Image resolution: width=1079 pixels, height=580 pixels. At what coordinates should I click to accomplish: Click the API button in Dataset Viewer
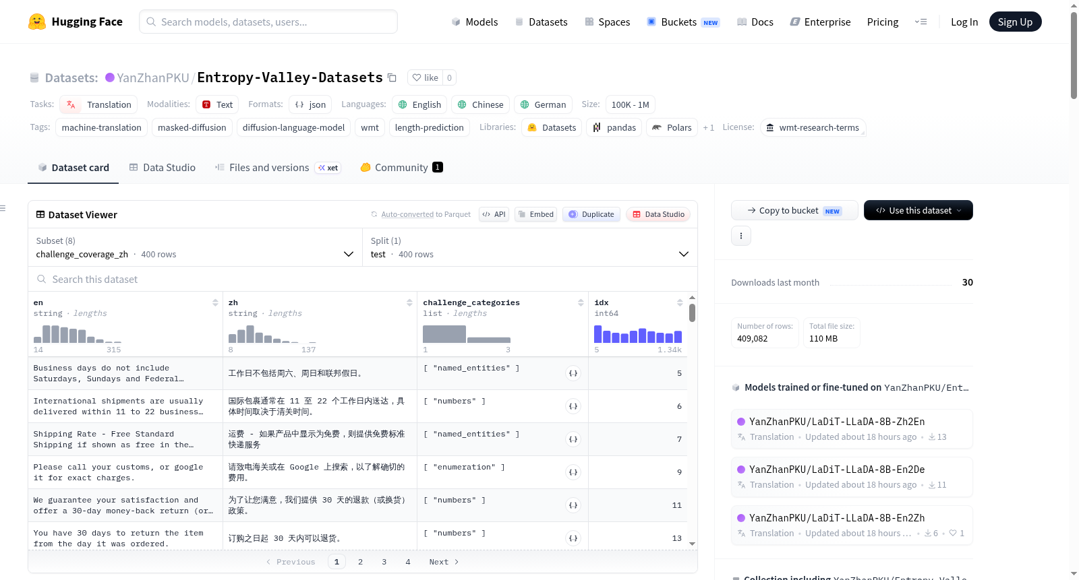click(494, 214)
